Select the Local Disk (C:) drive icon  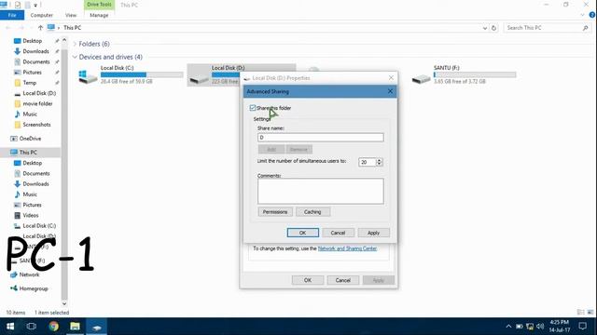pos(88,76)
